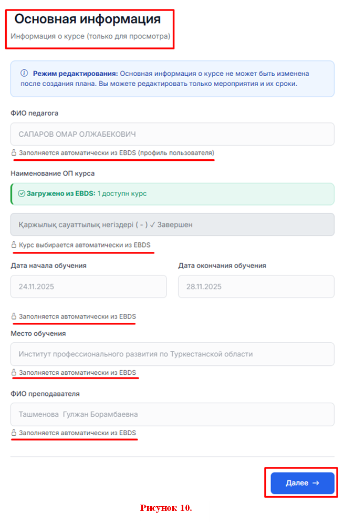The image size is (344, 522).
Task: Click the info icon in the edit mode banner
Action: click(24, 74)
